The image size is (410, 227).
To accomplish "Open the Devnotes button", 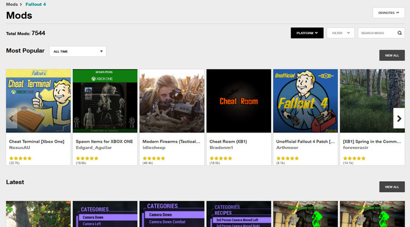I will (x=389, y=13).
